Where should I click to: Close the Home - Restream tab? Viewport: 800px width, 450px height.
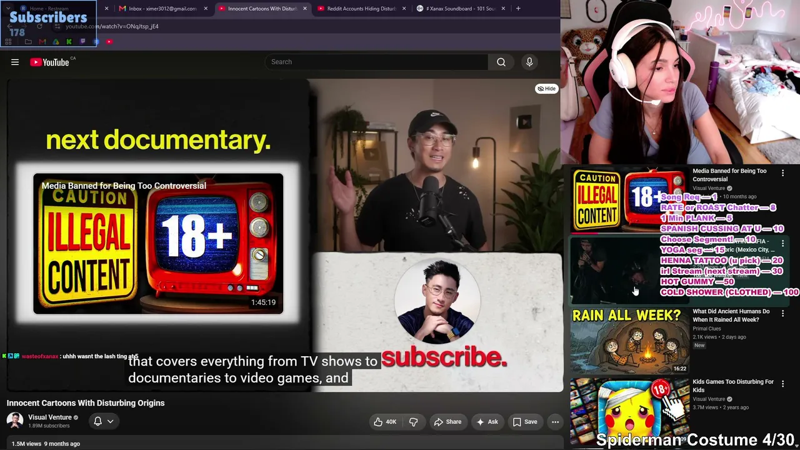pyautogui.click(x=106, y=9)
